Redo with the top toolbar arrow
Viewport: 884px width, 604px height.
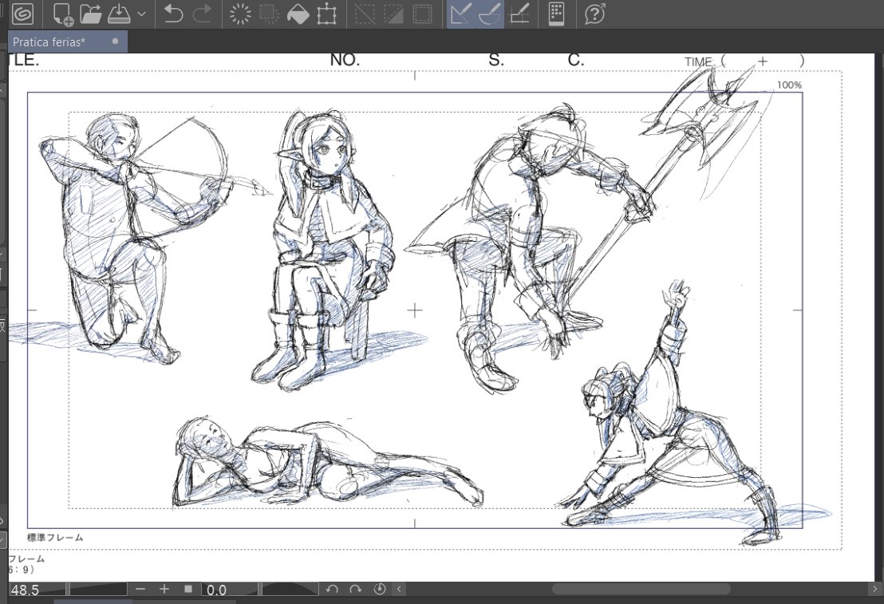coord(203,14)
